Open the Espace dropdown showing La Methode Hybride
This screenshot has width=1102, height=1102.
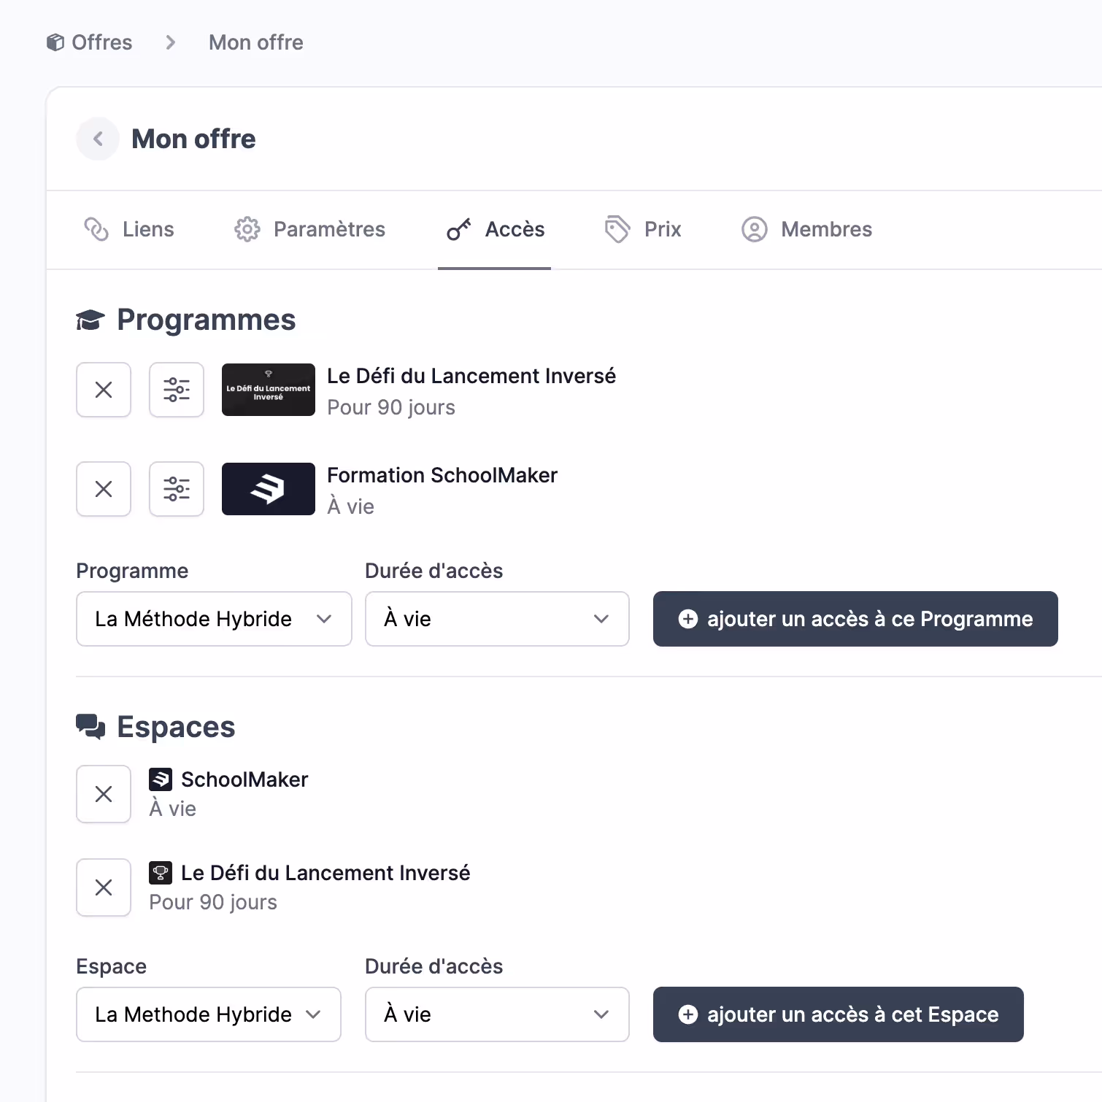(209, 1014)
